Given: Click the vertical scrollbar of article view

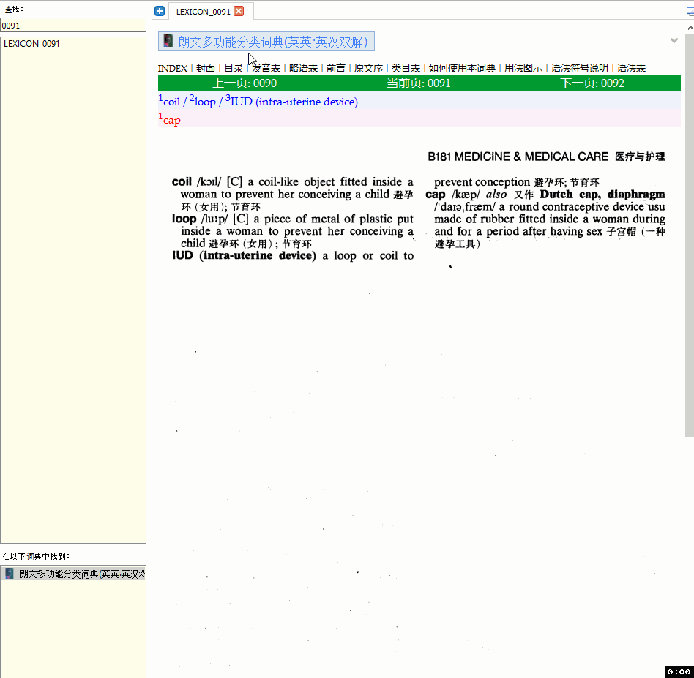Looking at the screenshot, I should (x=689, y=235).
